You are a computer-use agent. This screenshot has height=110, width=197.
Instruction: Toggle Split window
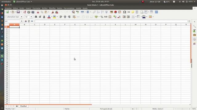[151, 12]
